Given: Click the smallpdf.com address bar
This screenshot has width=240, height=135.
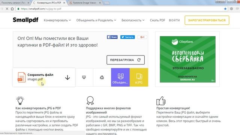Looking at the screenshot, I should pos(121,9).
